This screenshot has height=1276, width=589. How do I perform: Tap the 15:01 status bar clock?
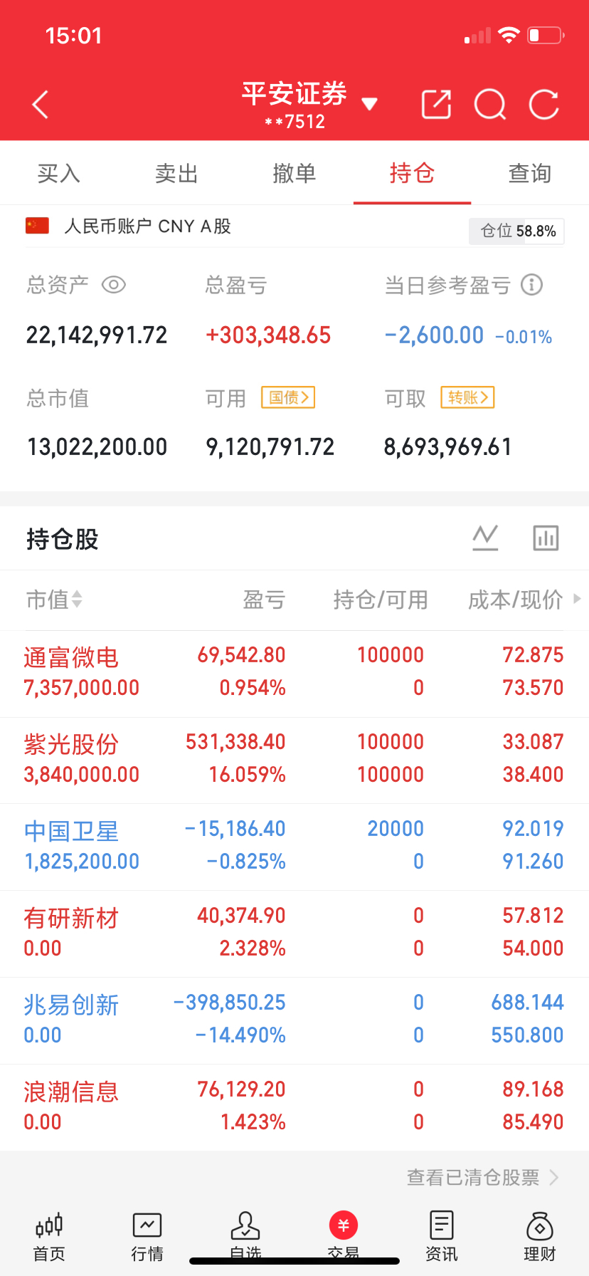click(73, 36)
